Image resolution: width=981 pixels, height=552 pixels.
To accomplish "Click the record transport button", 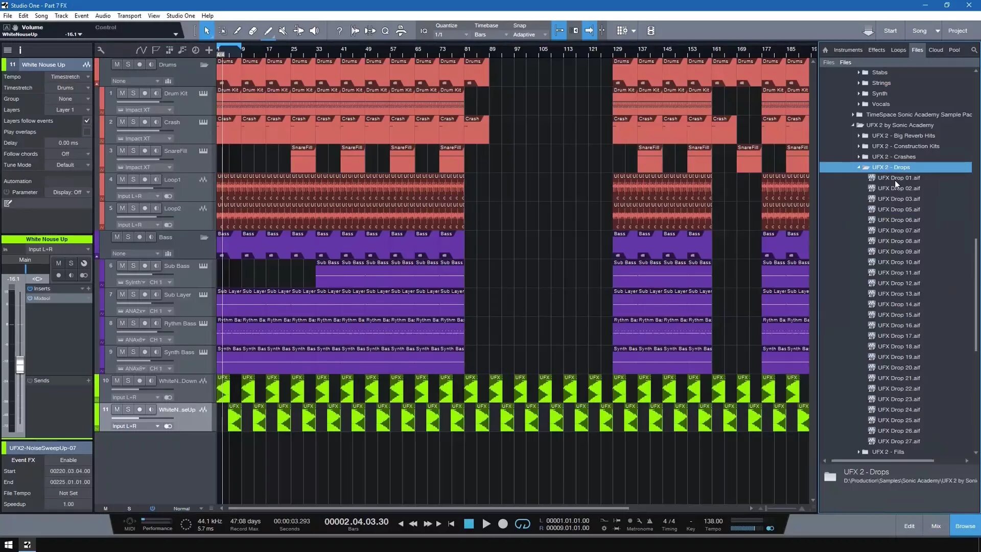I will pyautogui.click(x=503, y=524).
